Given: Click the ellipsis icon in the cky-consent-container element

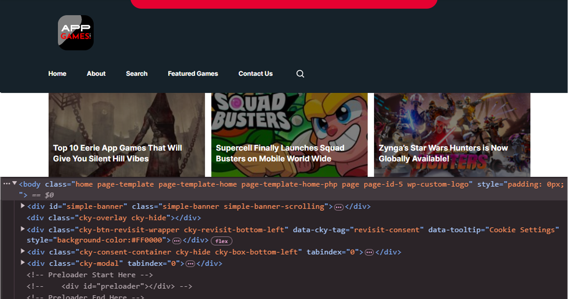Looking at the screenshot, I should click(x=370, y=252).
